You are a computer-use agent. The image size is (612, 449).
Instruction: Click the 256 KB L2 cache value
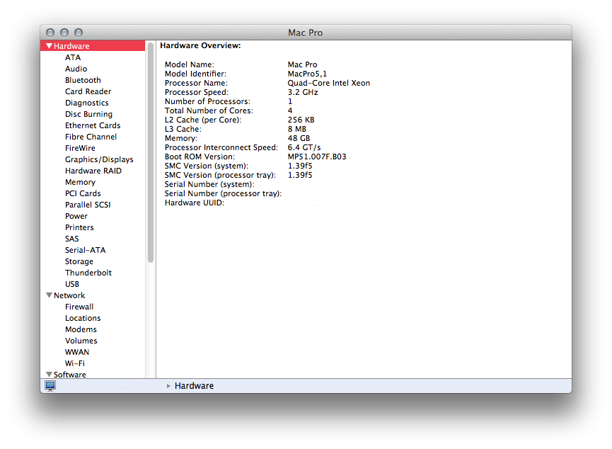301,120
